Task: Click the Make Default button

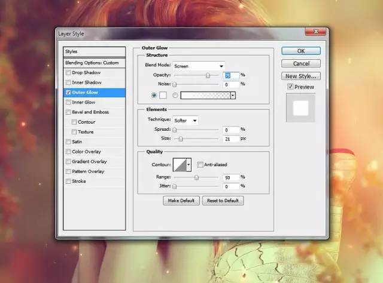Action: [x=181, y=201]
